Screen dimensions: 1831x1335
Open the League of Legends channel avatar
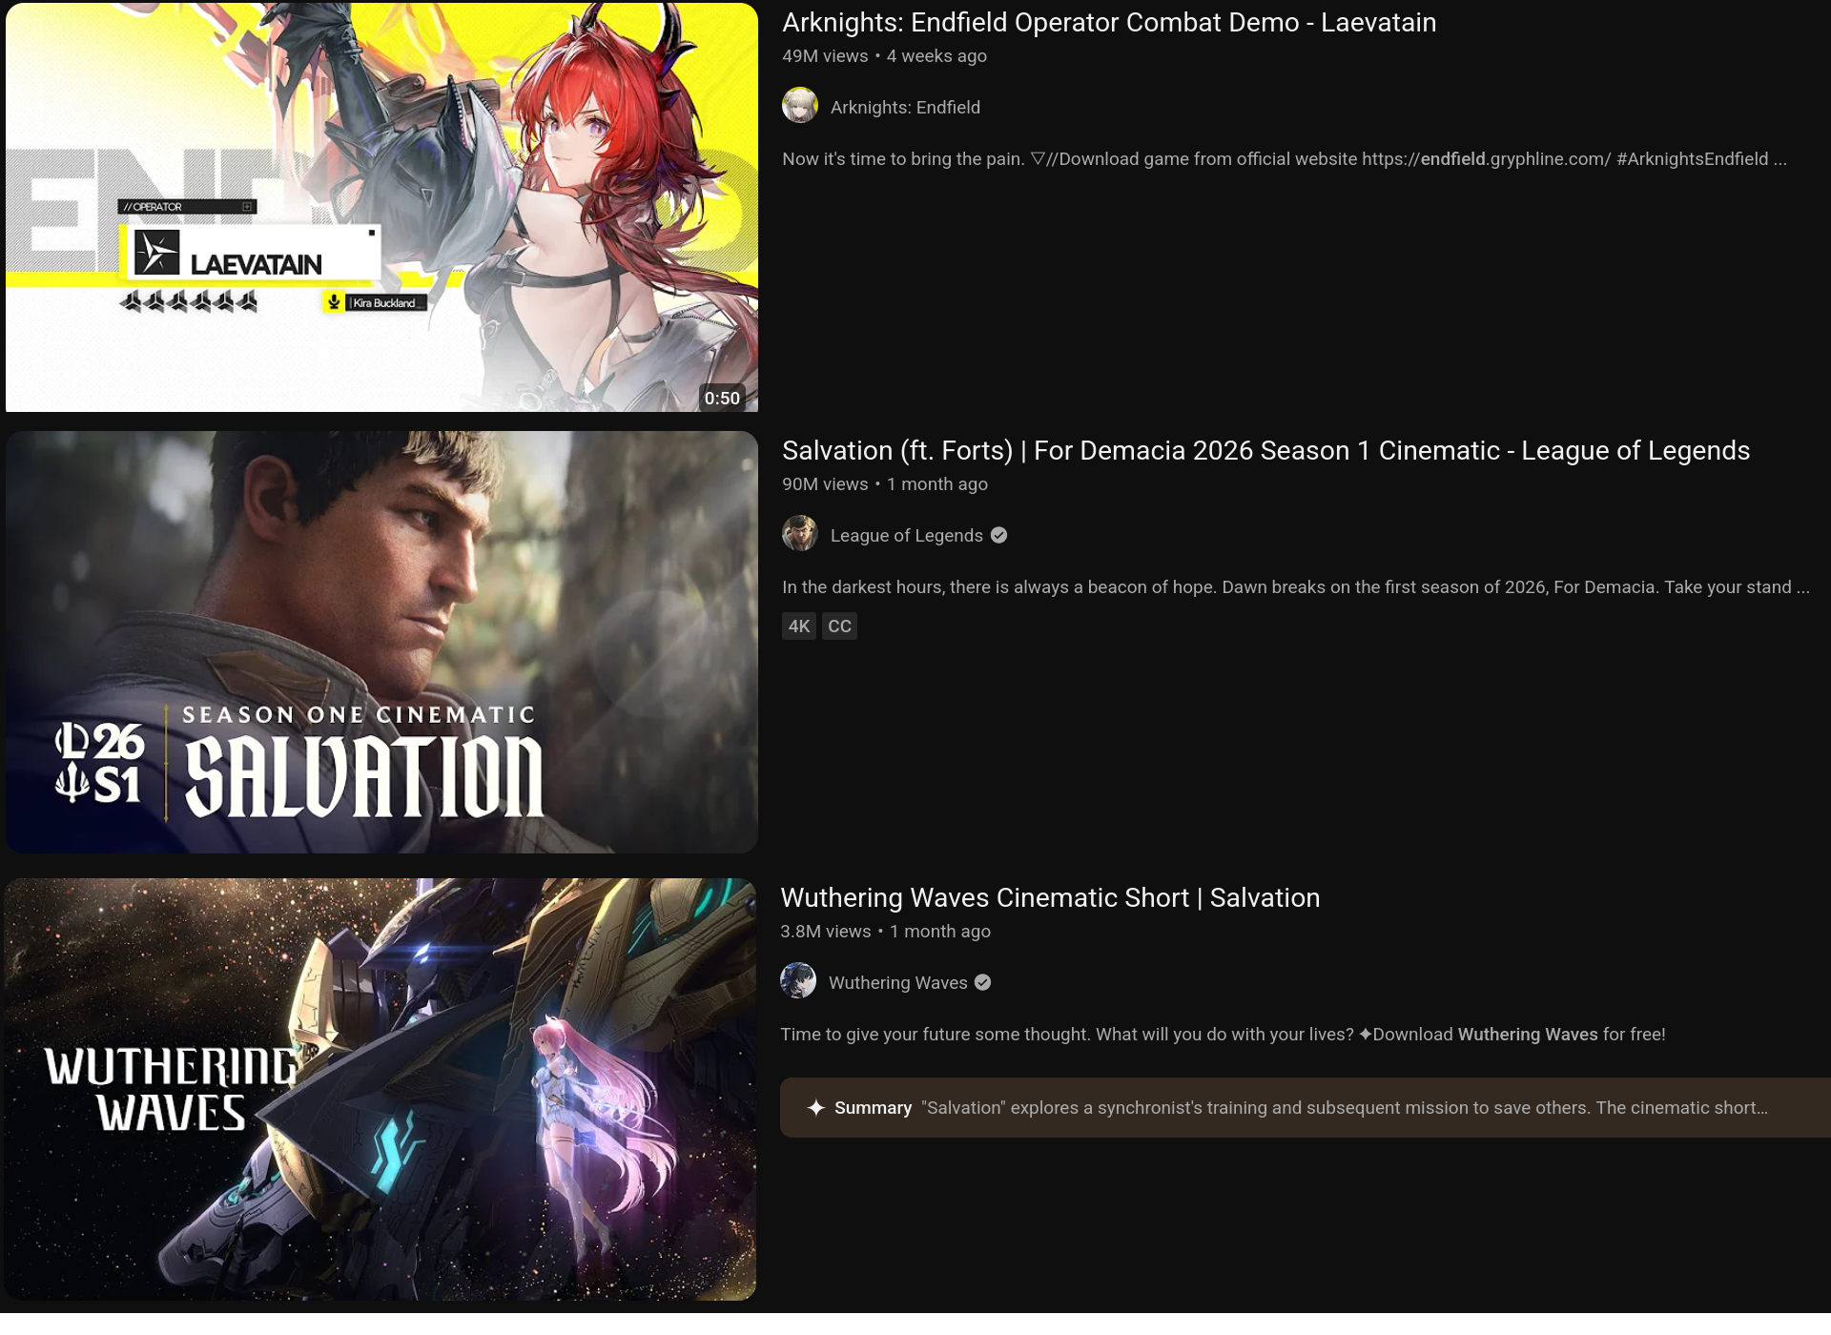tap(800, 534)
